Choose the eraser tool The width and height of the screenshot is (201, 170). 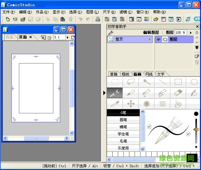point(178,92)
